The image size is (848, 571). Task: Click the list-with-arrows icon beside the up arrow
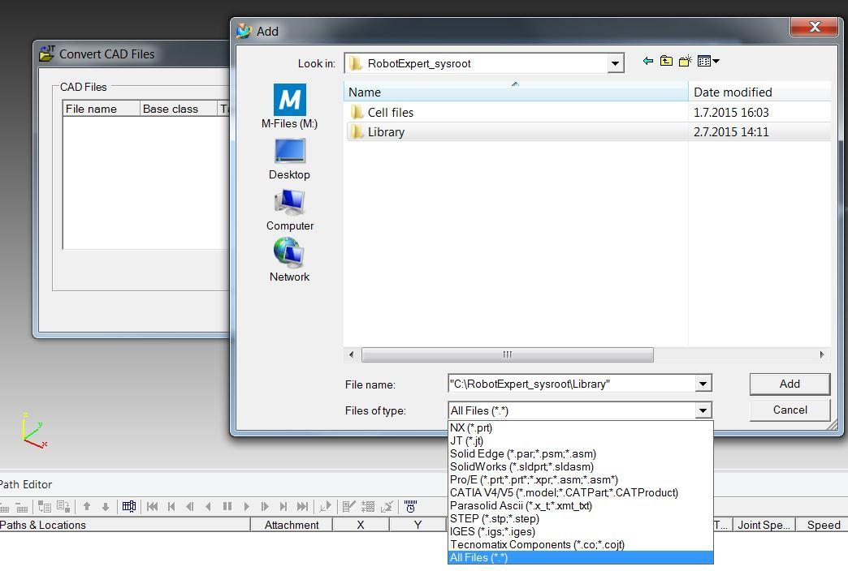point(63,506)
